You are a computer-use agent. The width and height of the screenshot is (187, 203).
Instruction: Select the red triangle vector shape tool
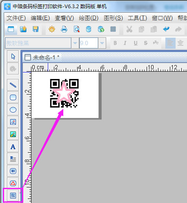coord(13,183)
